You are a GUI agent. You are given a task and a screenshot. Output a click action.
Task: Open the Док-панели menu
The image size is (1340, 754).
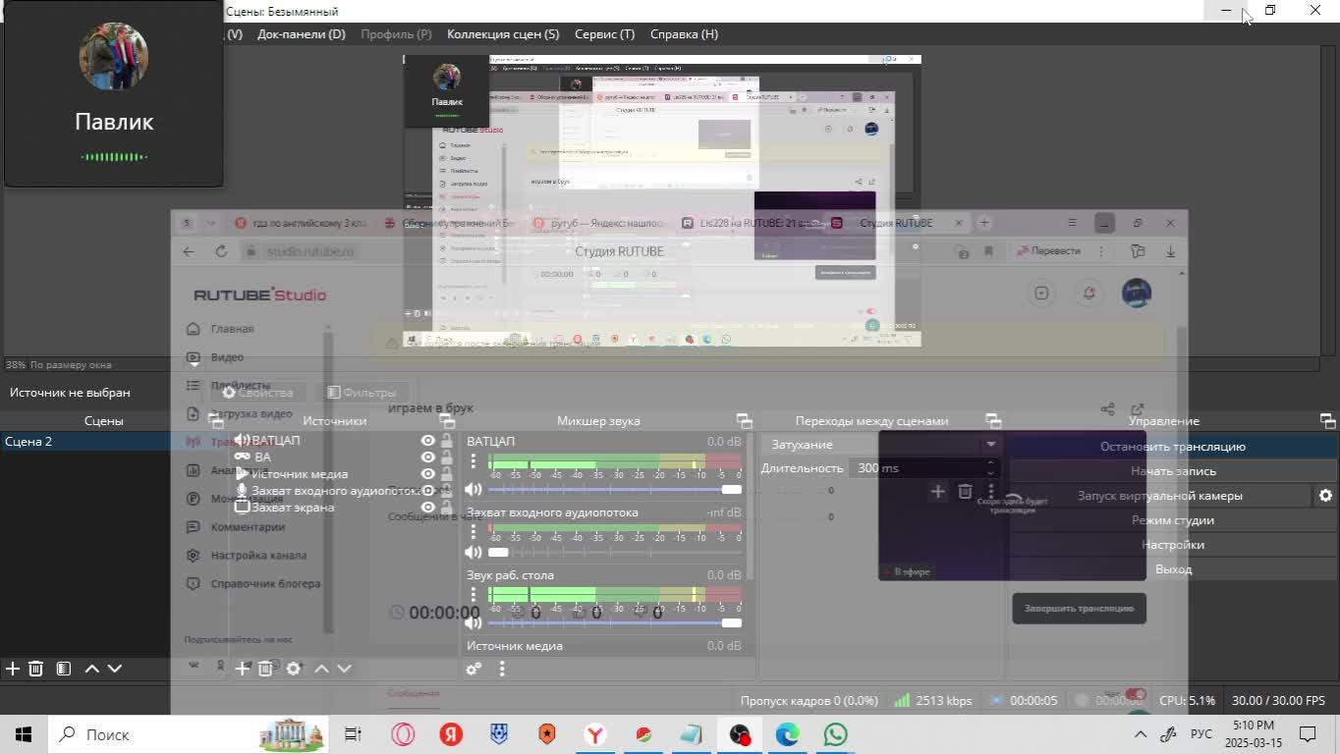tap(302, 34)
